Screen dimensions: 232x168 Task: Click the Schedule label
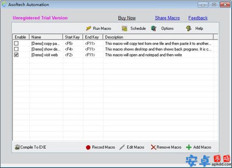138,28
